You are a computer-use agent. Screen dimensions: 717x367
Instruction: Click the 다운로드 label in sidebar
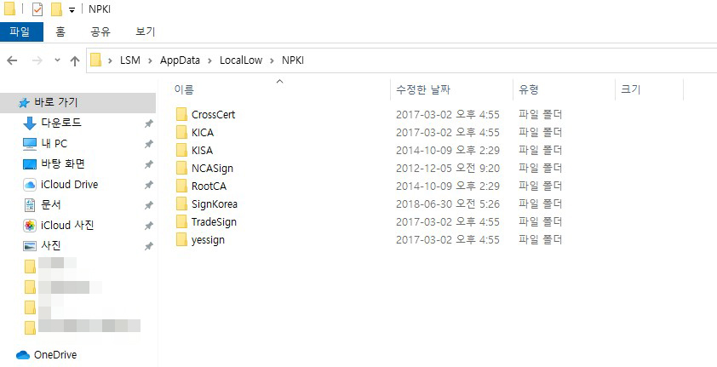[x=61, y=123]
